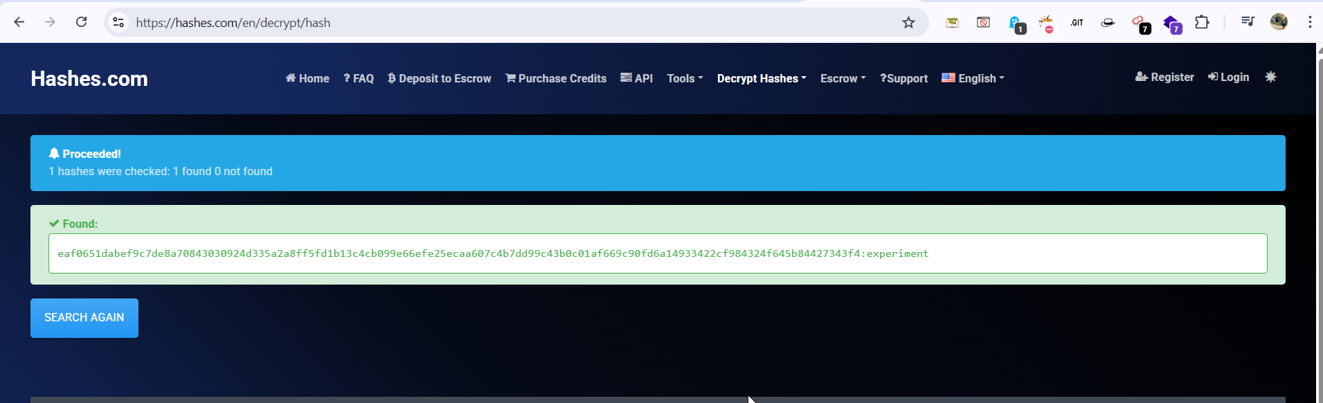Go back to the previous page
The height and width of the screenshot is (403, 1323).
(x=19, y=22)
